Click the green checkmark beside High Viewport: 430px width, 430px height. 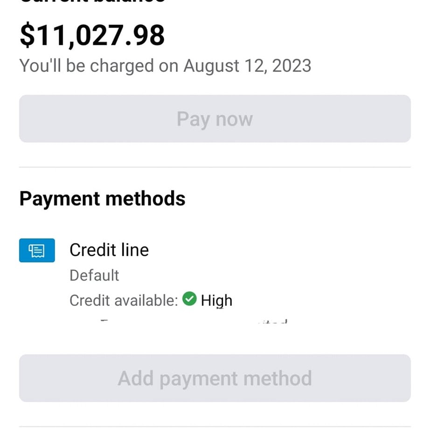tap(189, 299)
